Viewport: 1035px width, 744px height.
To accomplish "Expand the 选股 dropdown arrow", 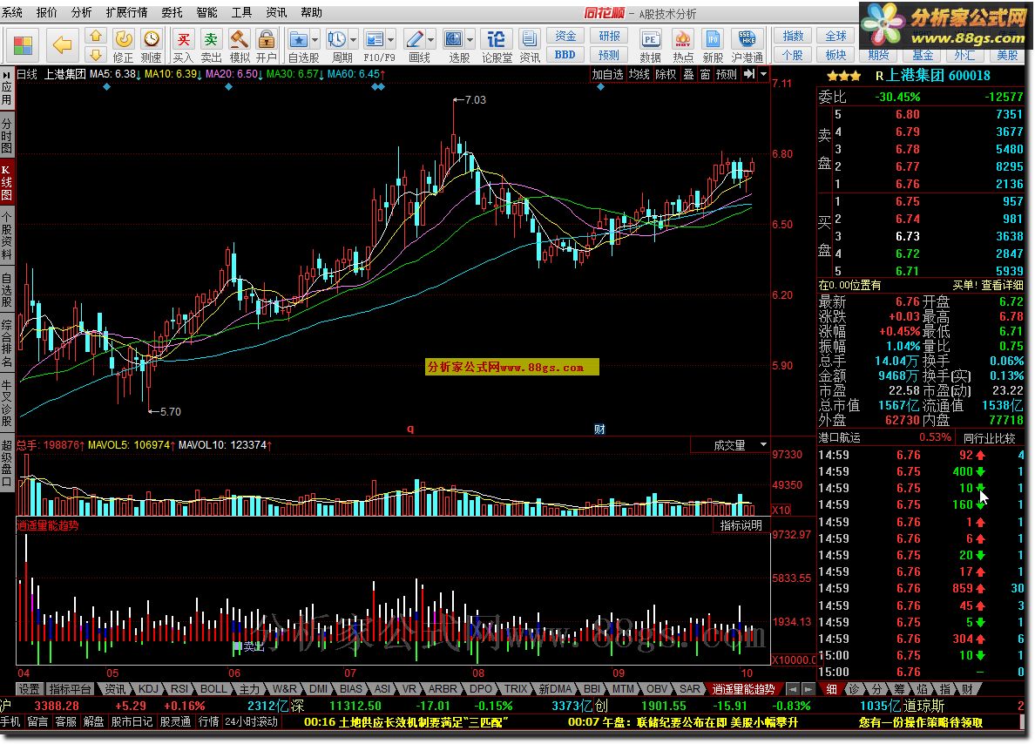I will tap(470, 39).
